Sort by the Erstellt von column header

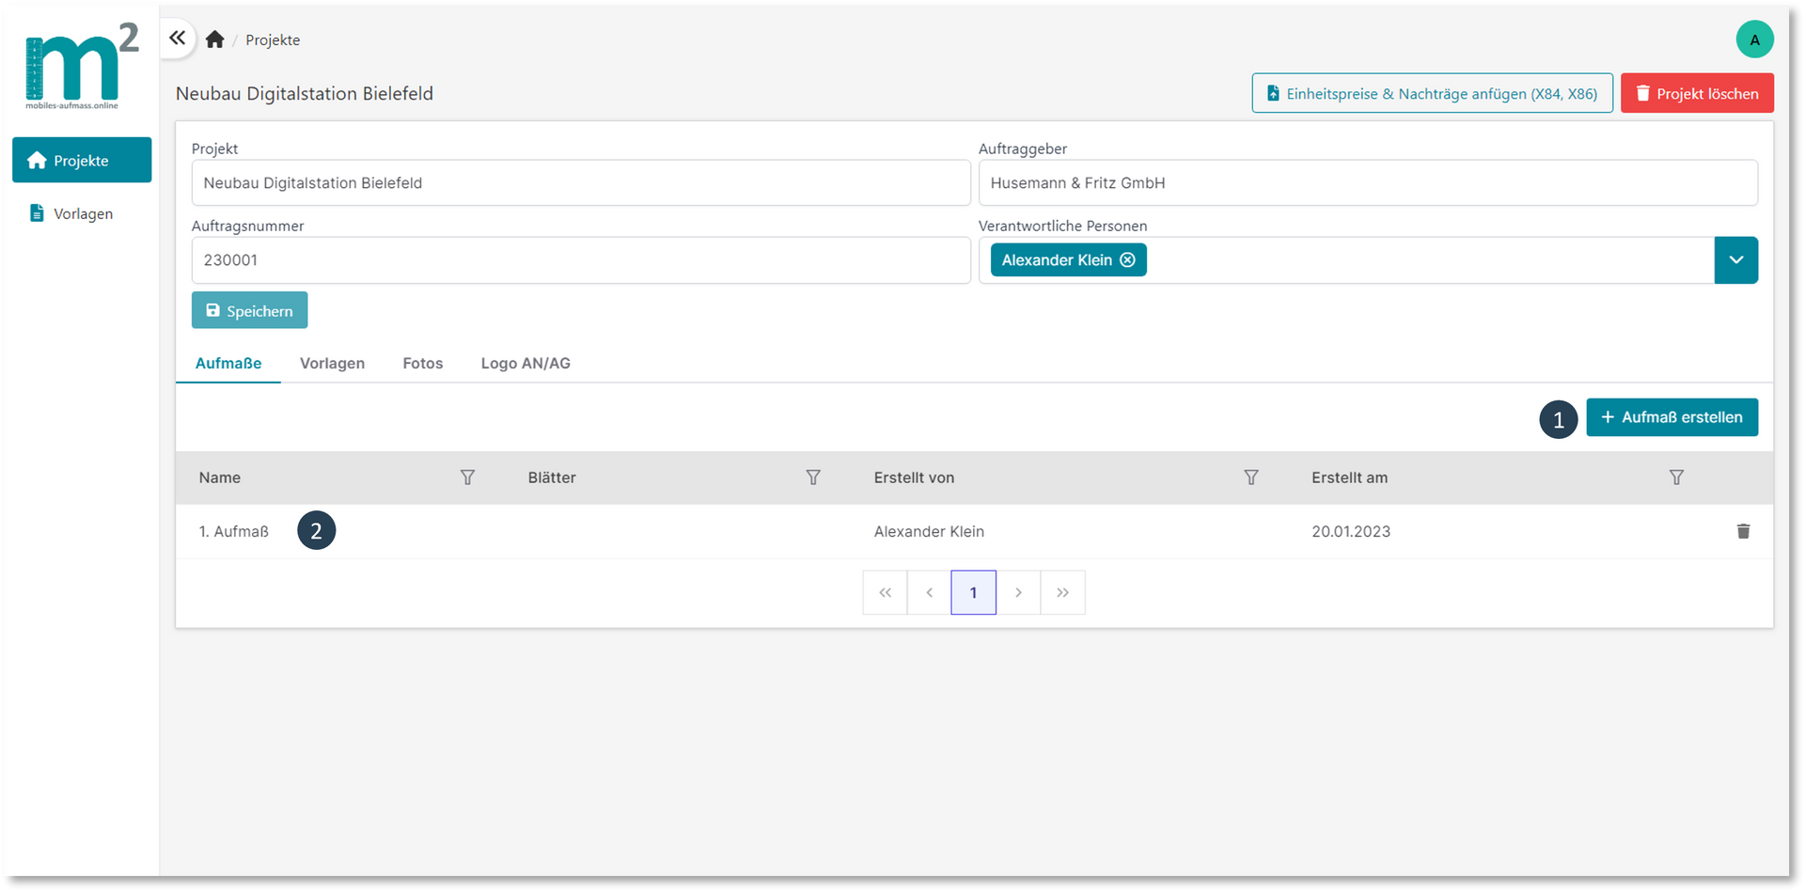tap(914, 477)
